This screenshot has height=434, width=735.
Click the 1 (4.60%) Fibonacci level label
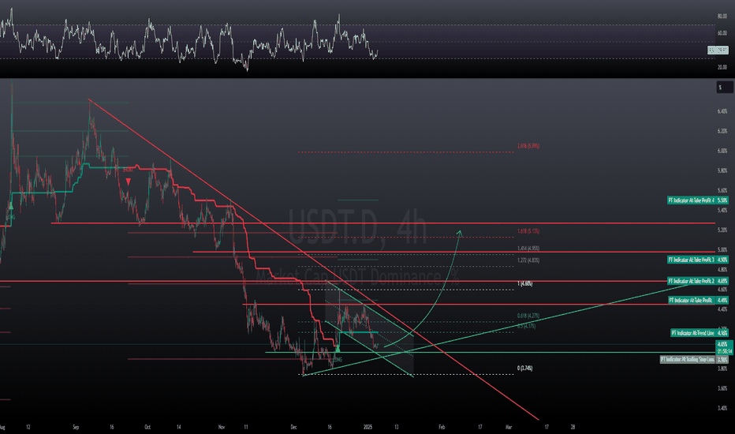524,283
